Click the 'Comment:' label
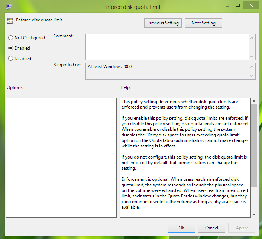 pyautogui.click(x=64, y=36)
